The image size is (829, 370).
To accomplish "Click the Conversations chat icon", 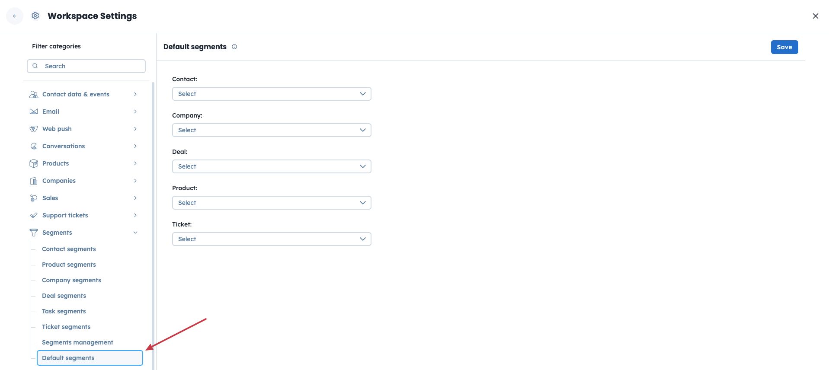I will click(x=34, y=146).
